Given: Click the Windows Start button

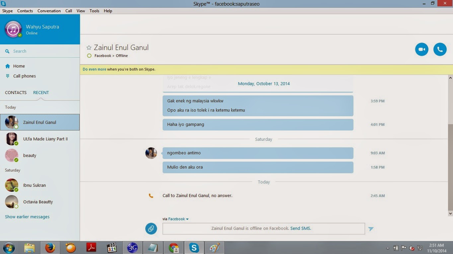Looking at the screenshot, I should coord(9,248).
